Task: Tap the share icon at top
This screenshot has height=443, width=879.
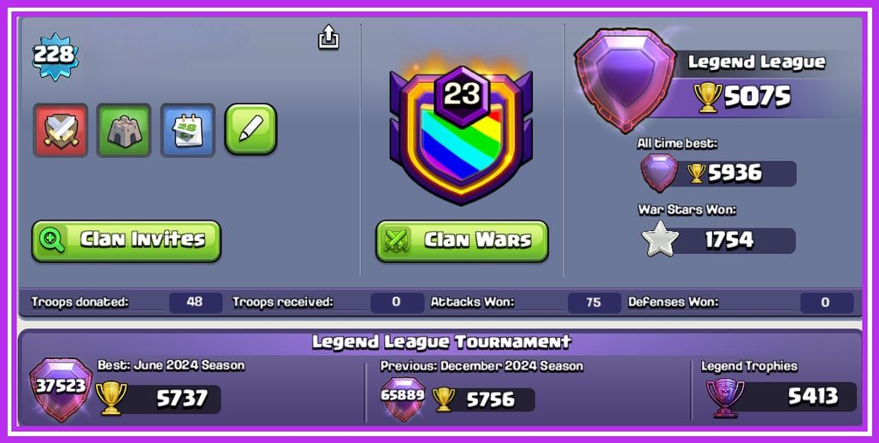Action: click(x=328, y=37)
